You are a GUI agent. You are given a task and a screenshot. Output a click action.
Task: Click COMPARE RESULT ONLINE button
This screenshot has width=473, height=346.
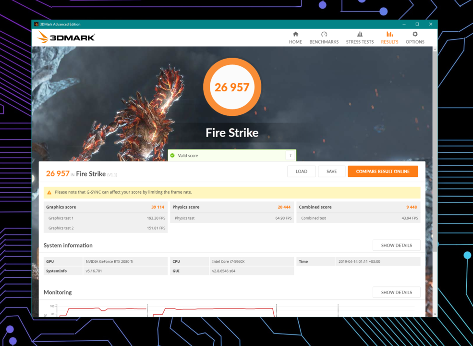tap(383, 172)
